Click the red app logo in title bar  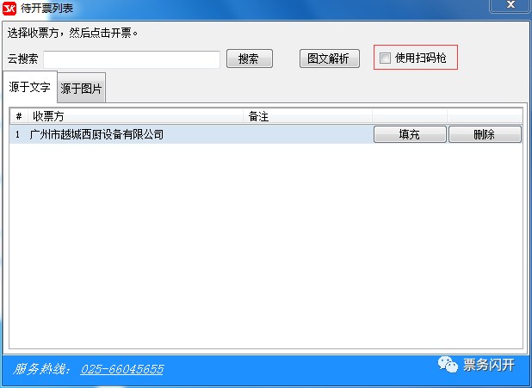[9, 8]
